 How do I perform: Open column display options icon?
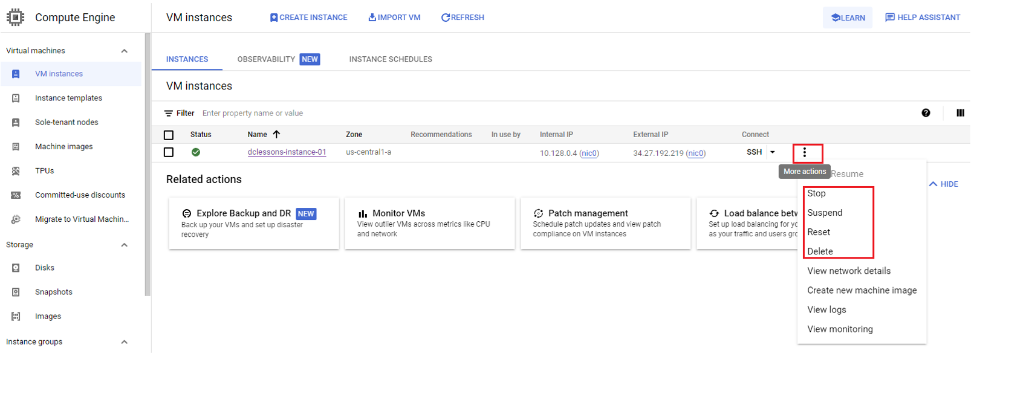pos(960,113)
